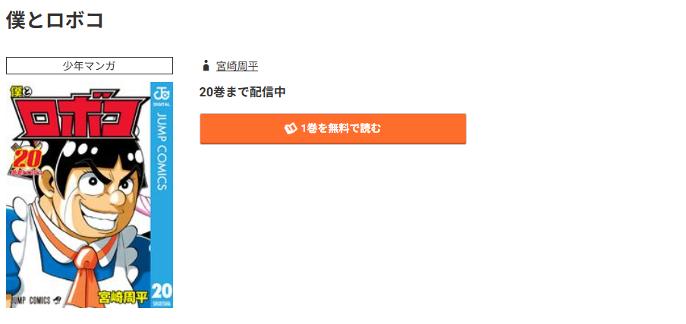Click the small Jump pirate mark at the cover bottom
This screenshot has height=324, width=686.
(x=57, y=300)
